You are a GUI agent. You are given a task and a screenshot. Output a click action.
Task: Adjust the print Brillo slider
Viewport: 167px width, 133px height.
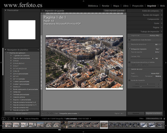click(147, 84)
